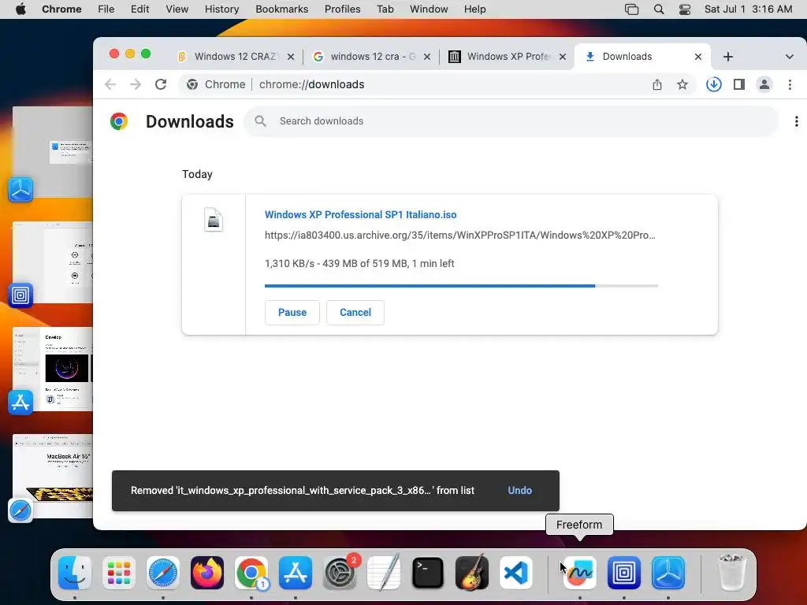This screenshot has height=605, width=807.
Task: Share this page via toolbar icon
Action: (x=657, y=84)
